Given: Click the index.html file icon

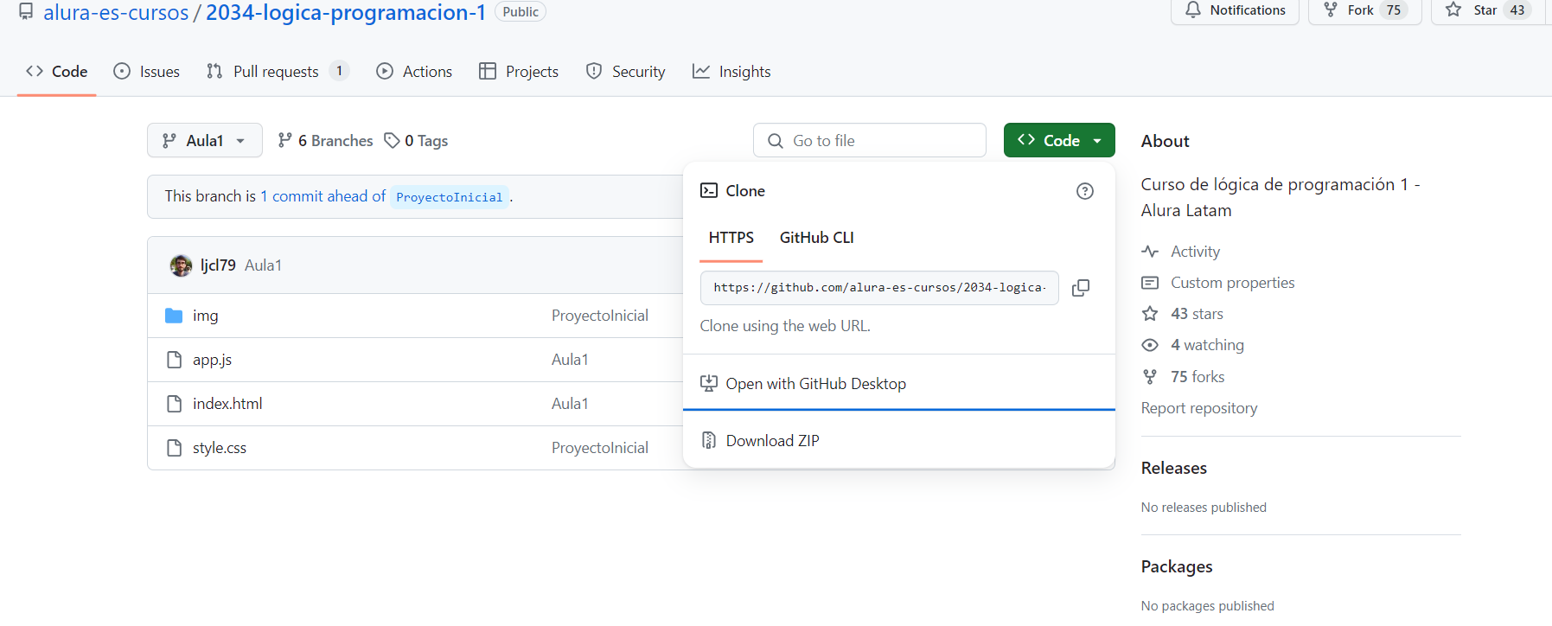Looking at the screenshot, I should pyautogui.click(x=174, y=404).
